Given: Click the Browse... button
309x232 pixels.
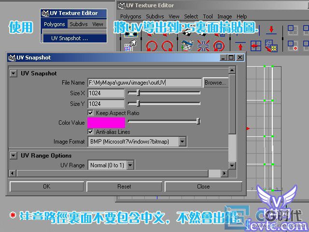Looking at the screenshot, I should [x=215, y=83].
